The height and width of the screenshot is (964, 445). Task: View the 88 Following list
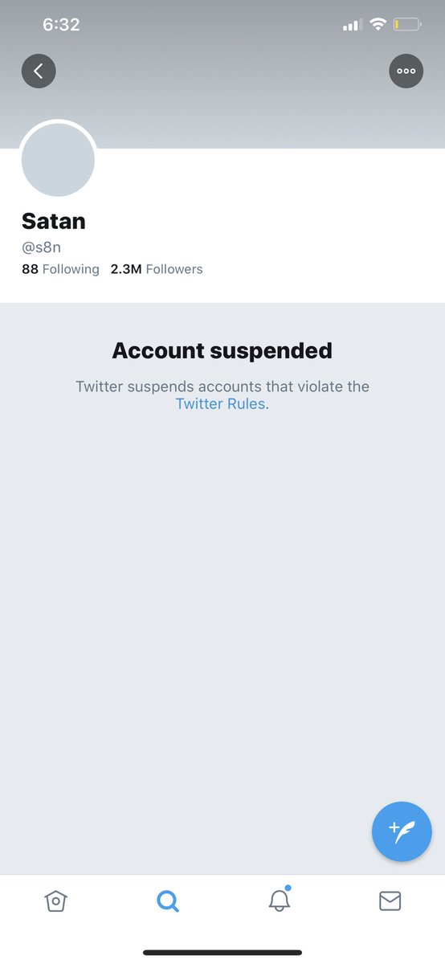[x=60, y=269]
